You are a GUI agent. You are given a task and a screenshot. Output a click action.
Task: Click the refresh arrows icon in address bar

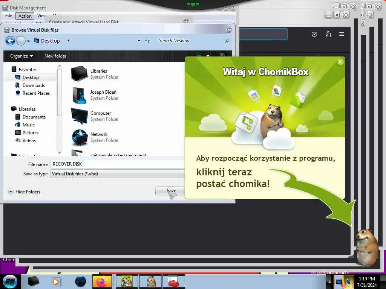[147, 41]
